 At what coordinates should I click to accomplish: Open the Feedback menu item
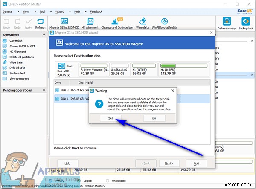pyautogui.click(x=96, y=12)
